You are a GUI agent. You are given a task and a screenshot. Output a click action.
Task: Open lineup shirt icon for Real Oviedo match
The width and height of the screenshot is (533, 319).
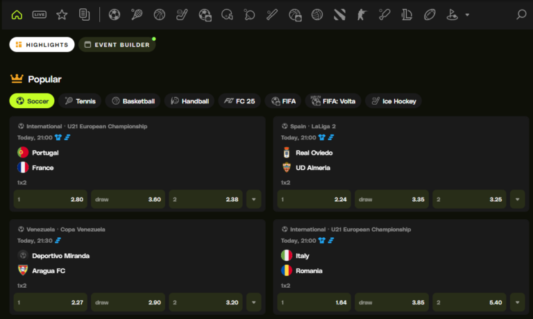click(x=322, y=137)
